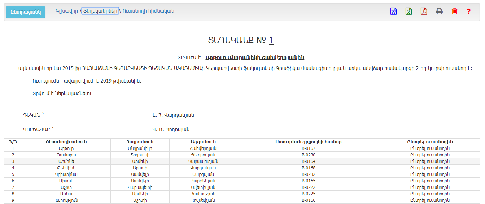Viewport: 485px width, 204px height.
Task: Export document as PDF
Action: pyautogui.click(x=424, y=11)
